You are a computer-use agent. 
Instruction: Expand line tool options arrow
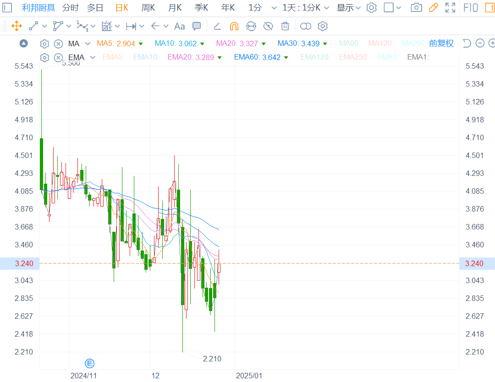tap(44, 26)
